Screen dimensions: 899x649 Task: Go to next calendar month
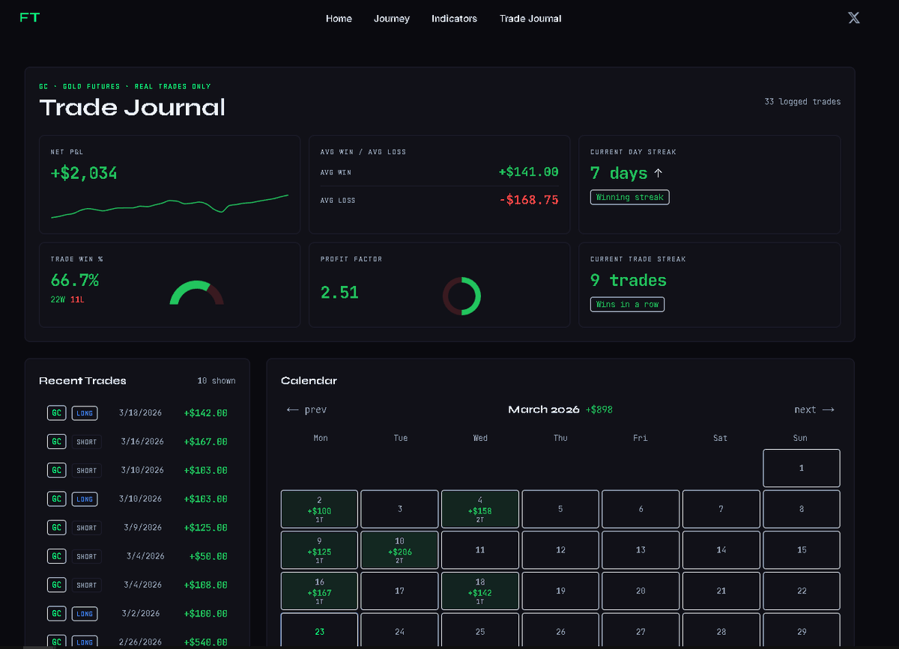pyautogui.click(x=814, y=409)
